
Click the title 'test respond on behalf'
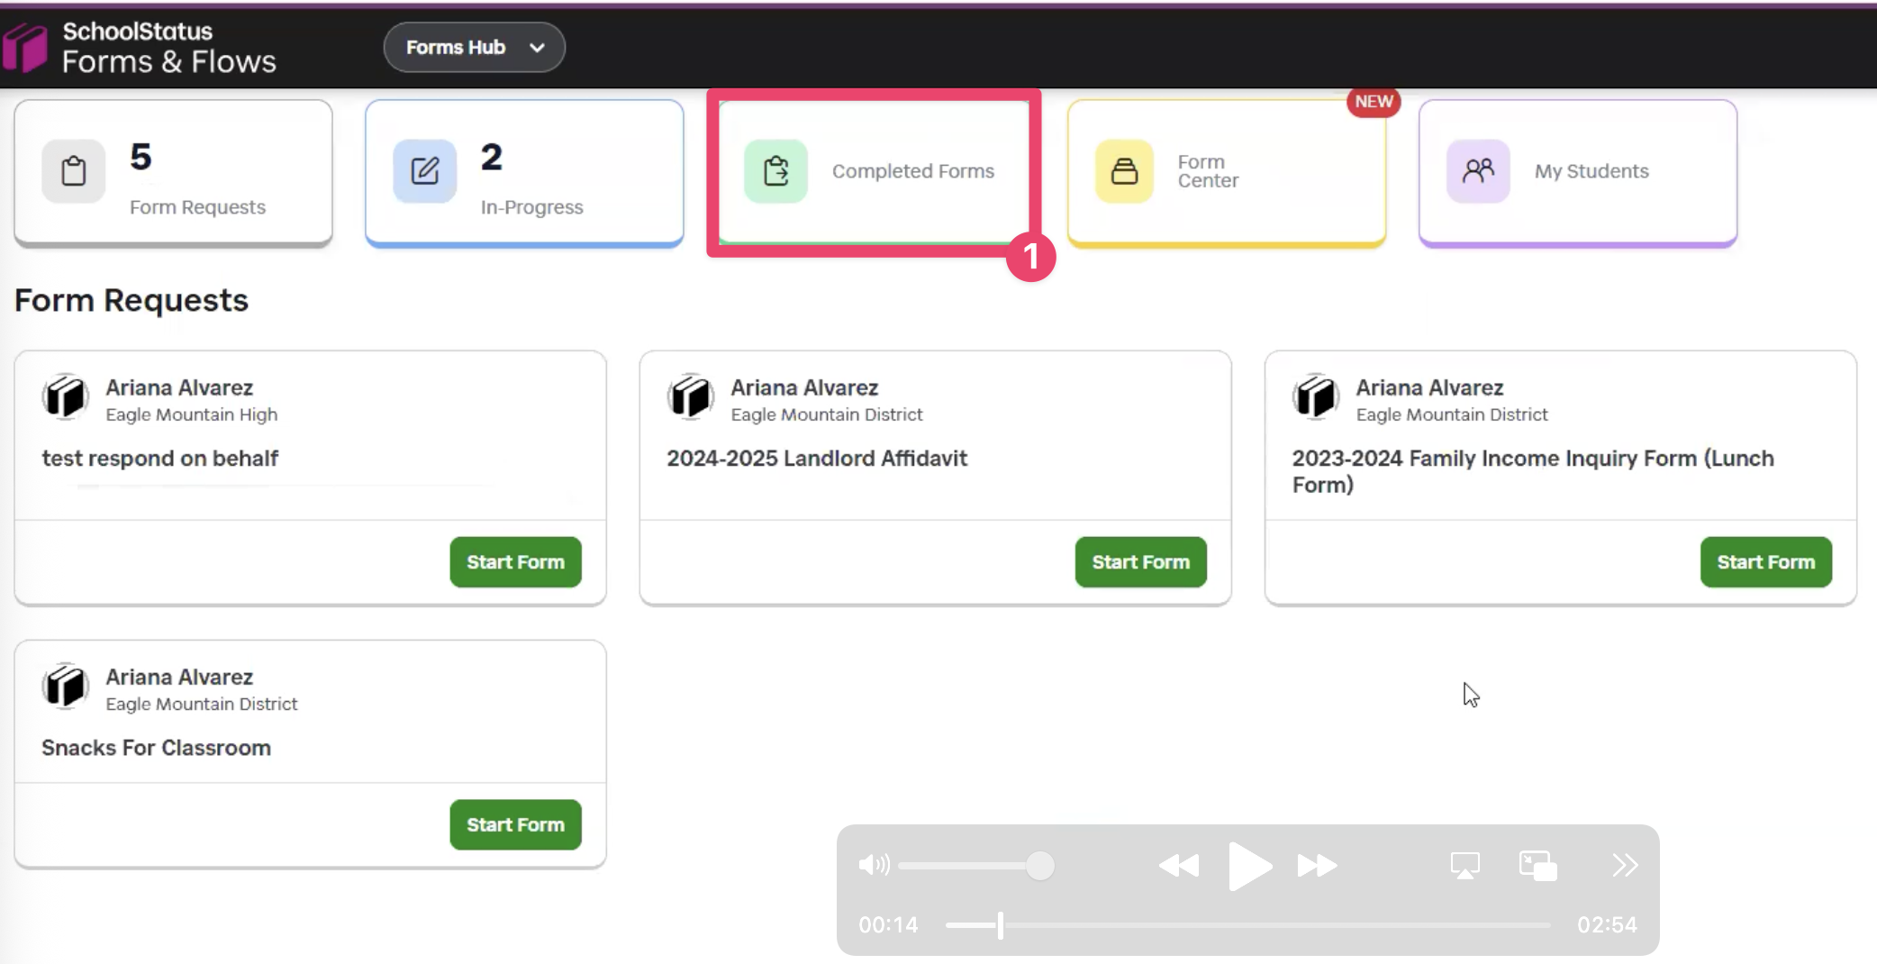159,459
